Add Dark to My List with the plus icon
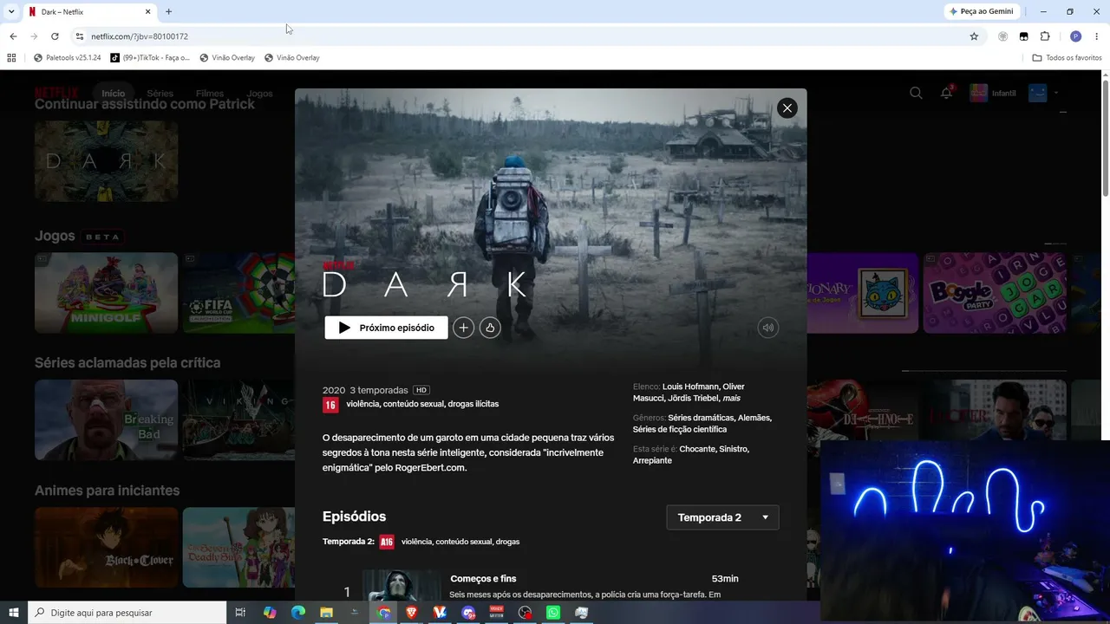 point(464,328)
